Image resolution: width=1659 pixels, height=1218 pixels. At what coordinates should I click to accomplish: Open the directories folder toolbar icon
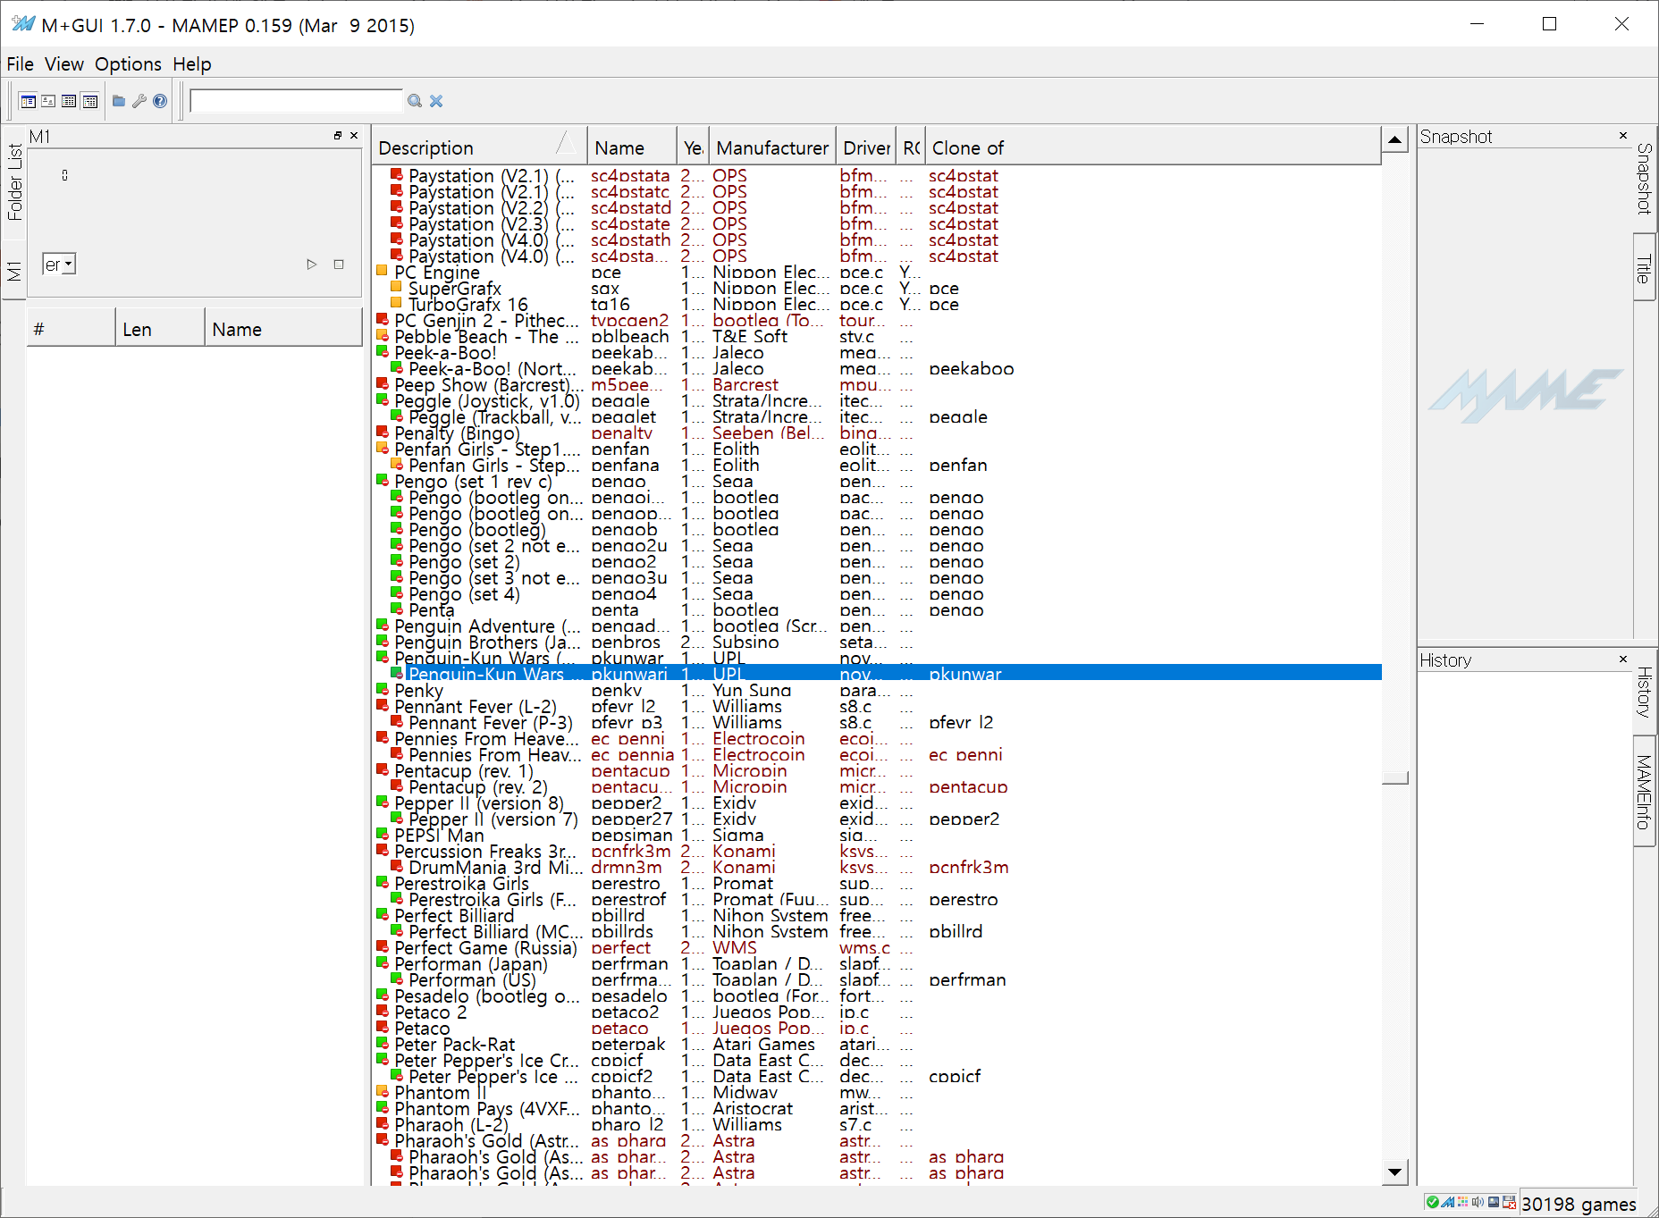coord(119,101)
